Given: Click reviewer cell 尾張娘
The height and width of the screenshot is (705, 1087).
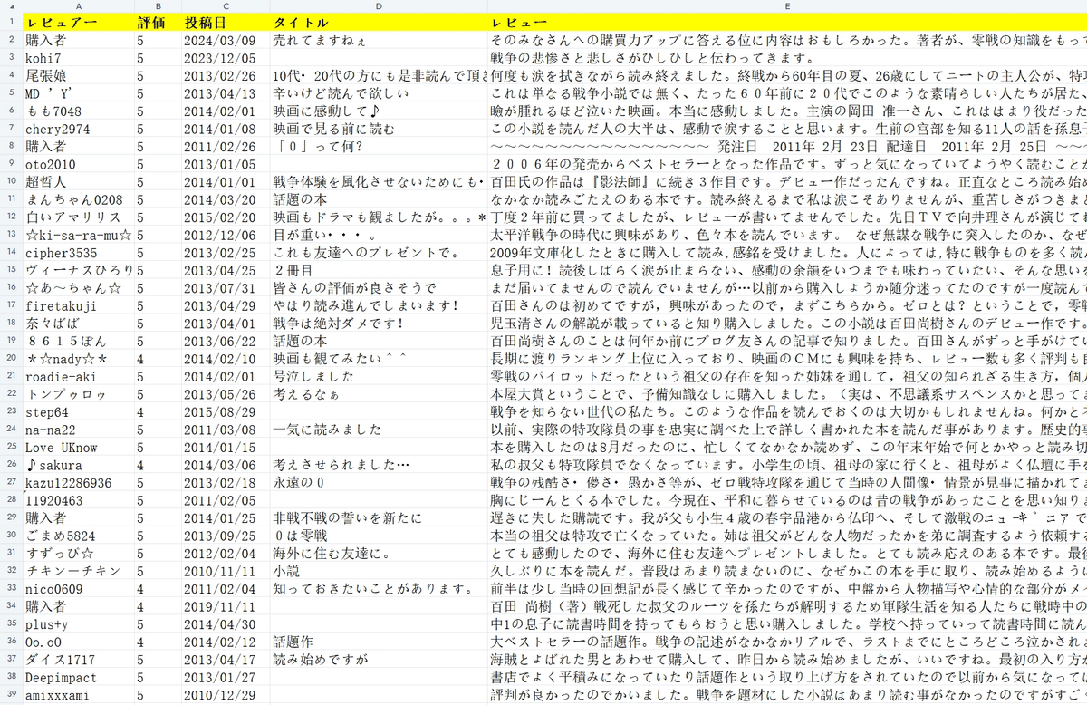Looking at the screenshot, I should click(x=79, y=75).
